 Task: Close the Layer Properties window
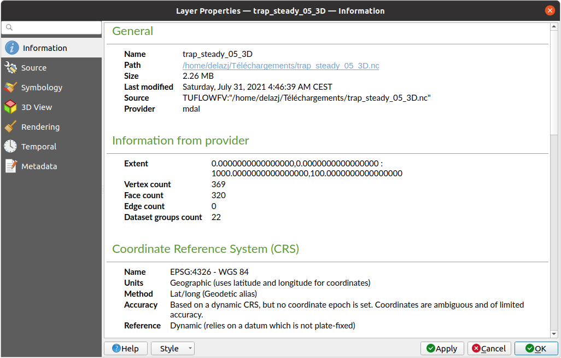pos(550,11)
